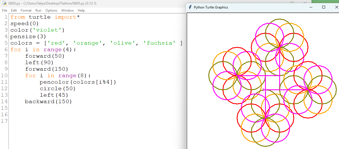Open the Help menu
The image size is (339, 149).
tap(81, 10)
